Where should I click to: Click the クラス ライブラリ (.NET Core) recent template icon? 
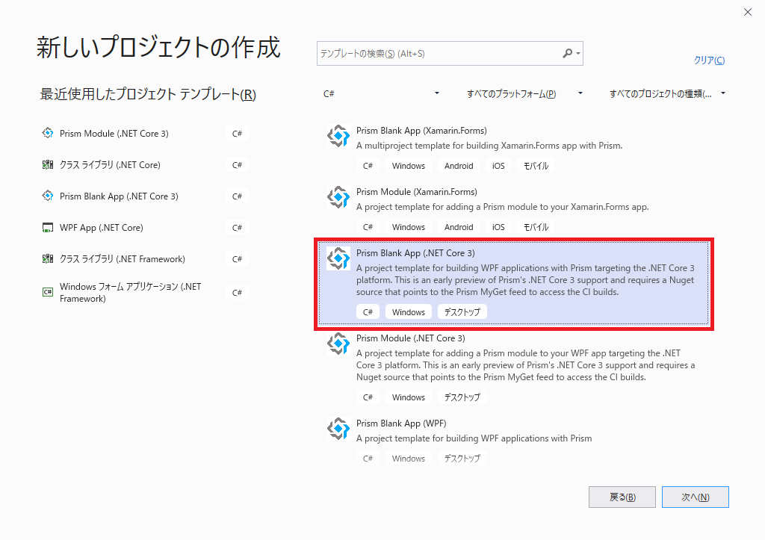(x=47, y=165)
